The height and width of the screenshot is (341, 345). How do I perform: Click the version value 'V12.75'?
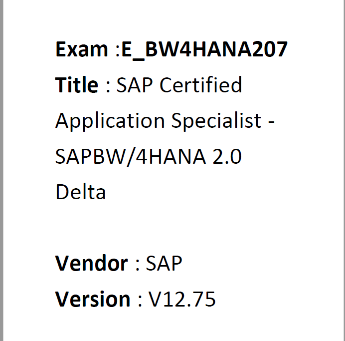[x=182, y=299]
